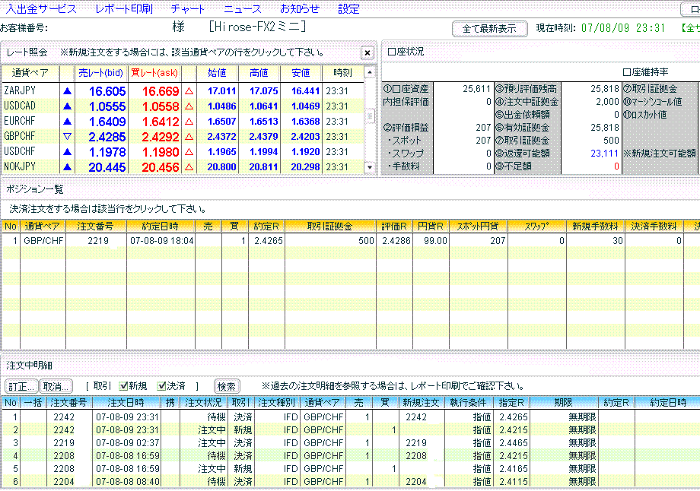Click the 売レート(bid) column header
The width and height of the screenshot is (700, 491).
click(101, 73)
